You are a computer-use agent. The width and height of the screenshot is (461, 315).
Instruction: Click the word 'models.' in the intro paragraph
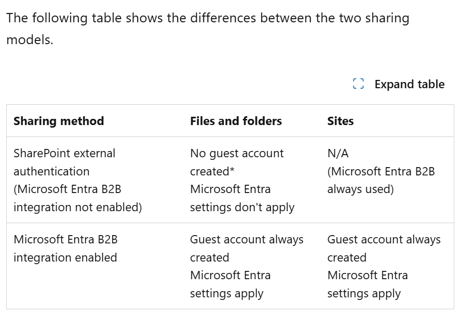[30, 40]
